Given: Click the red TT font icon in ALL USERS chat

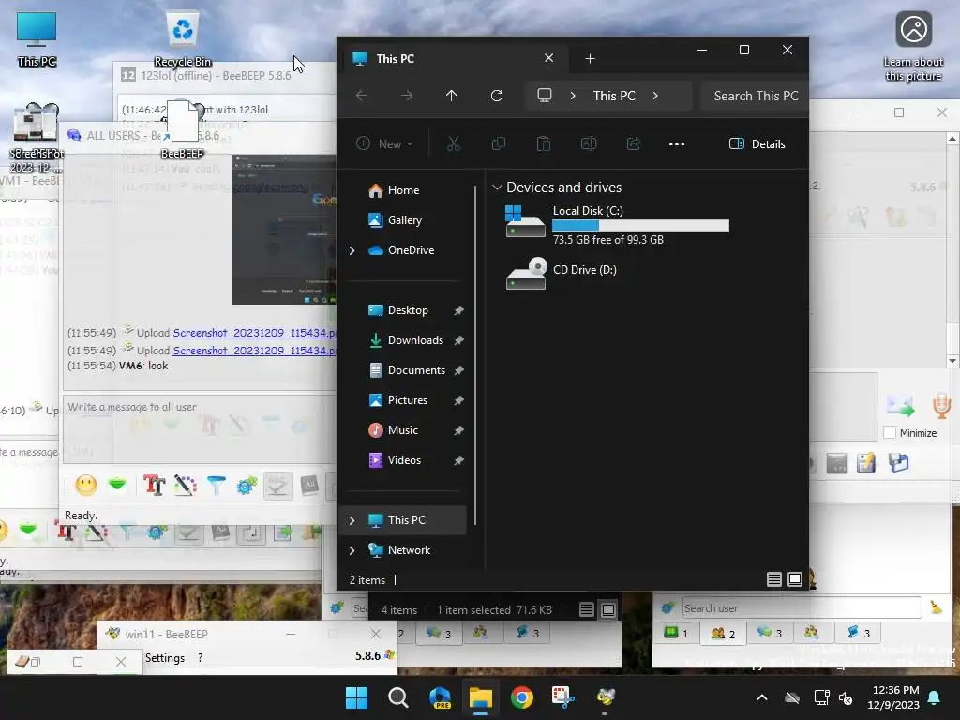Looking at the screenshot, I should [x=155, y=486].
